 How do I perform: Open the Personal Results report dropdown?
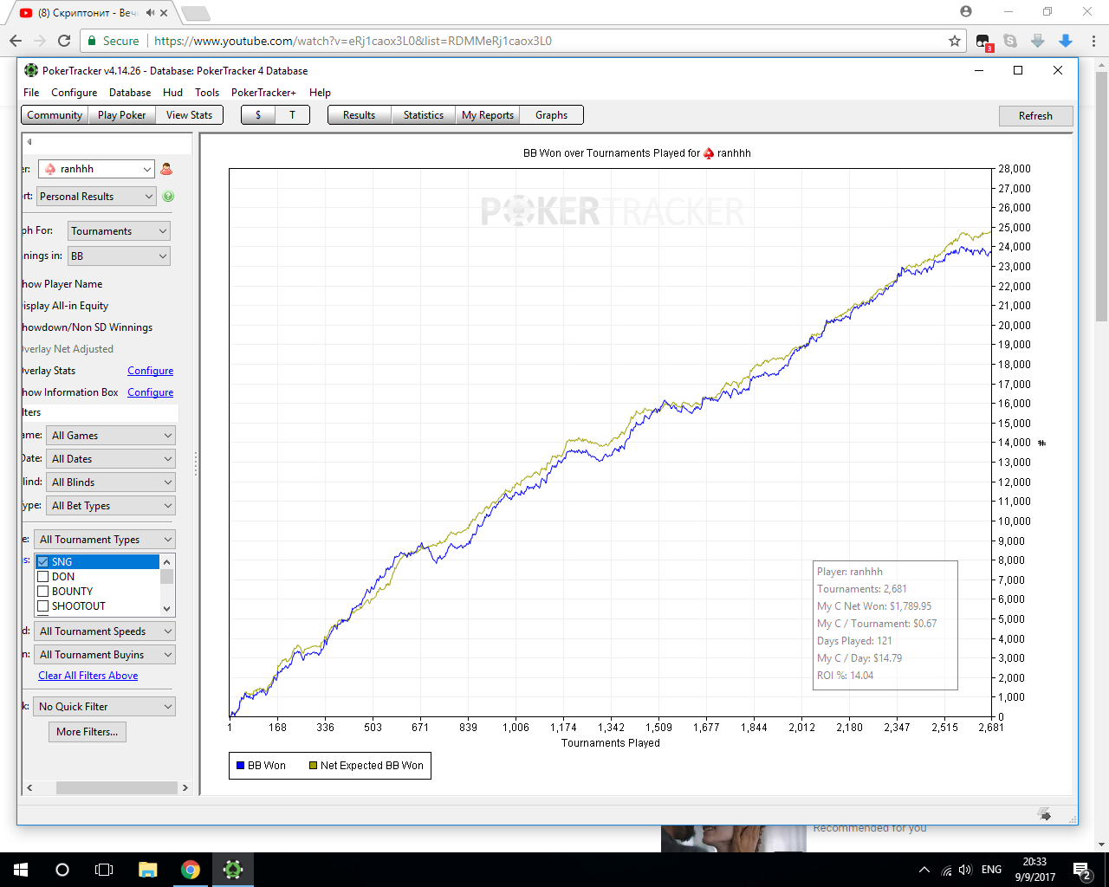(96, 197)
